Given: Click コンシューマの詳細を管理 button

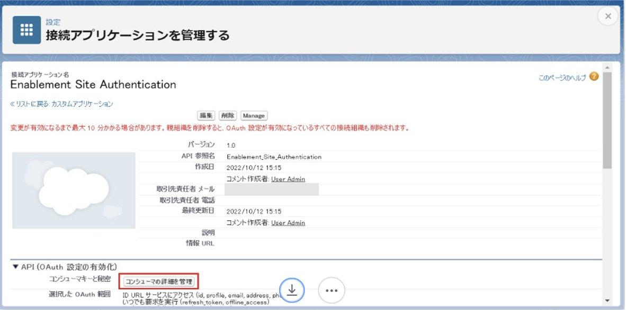Looking at the screenshot, I should [x=159, y=281].
